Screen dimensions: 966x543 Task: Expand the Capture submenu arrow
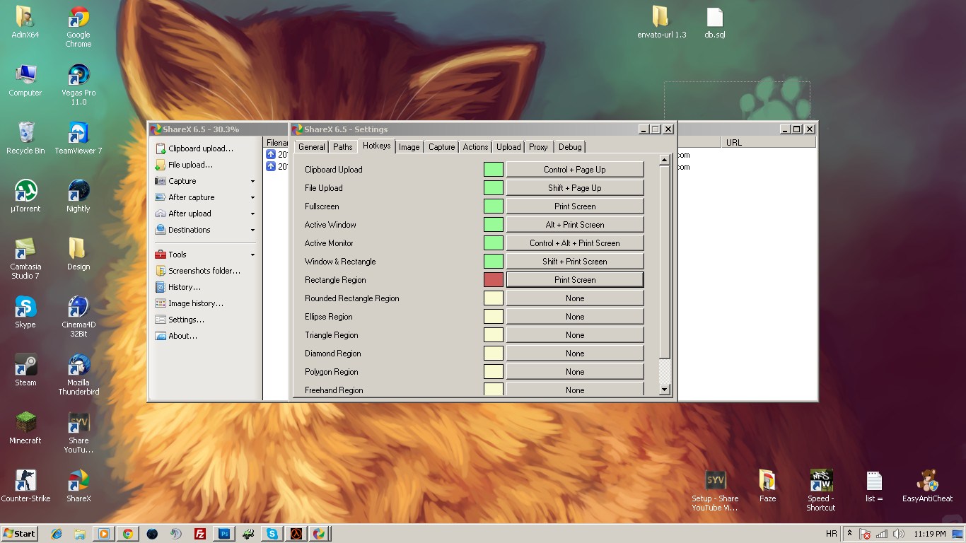point(252,182)
